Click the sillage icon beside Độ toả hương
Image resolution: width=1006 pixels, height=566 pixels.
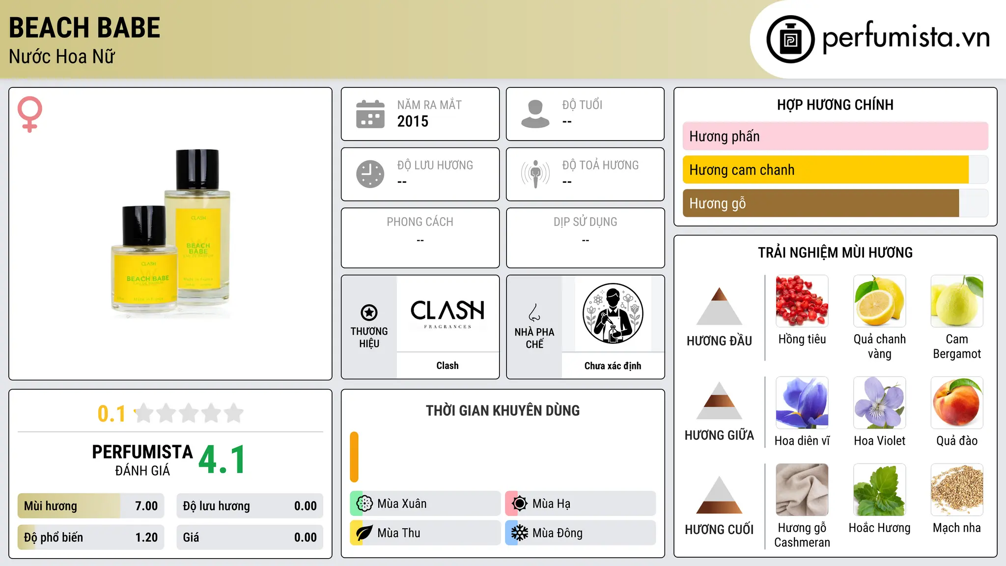(x=535, y=174)
